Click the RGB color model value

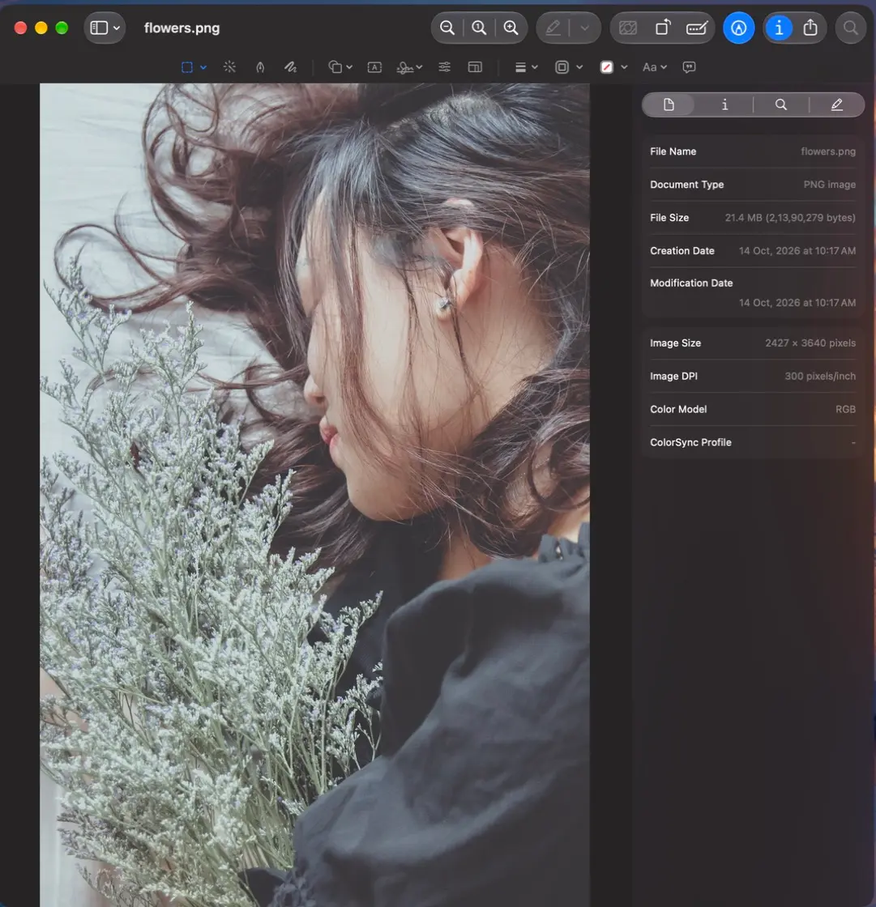845,410
